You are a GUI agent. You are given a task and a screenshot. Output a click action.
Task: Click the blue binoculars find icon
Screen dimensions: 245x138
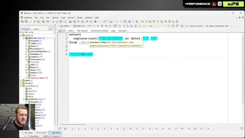coord(129,21)
